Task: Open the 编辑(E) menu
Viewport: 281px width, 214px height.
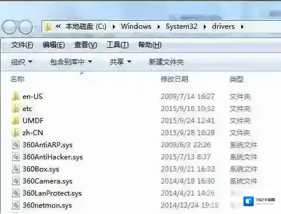Action: tap(54, 45)
